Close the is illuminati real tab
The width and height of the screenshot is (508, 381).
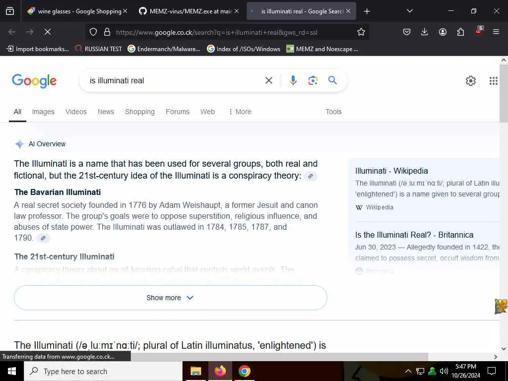pos(348,11)
